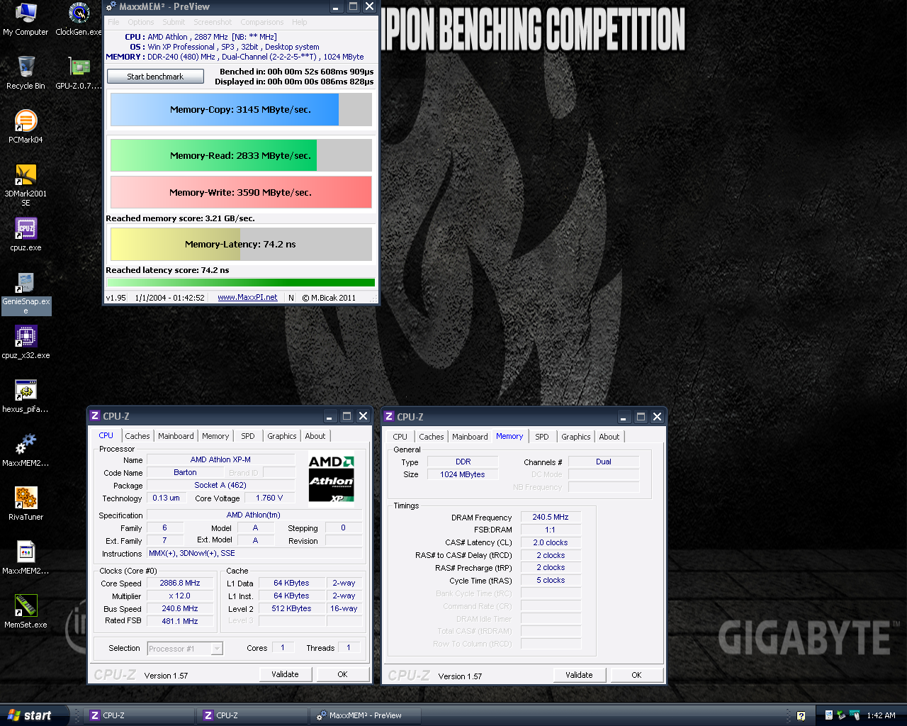Screen dimensions: 907x726
Task: Click the Memory-Write result bar
Action: point(241,192)
